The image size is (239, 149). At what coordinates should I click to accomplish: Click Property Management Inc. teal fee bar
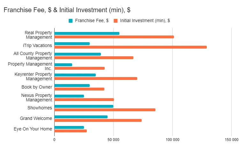(63, 65)
